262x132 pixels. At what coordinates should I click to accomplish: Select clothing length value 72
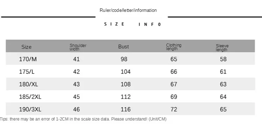coord(174,109)
